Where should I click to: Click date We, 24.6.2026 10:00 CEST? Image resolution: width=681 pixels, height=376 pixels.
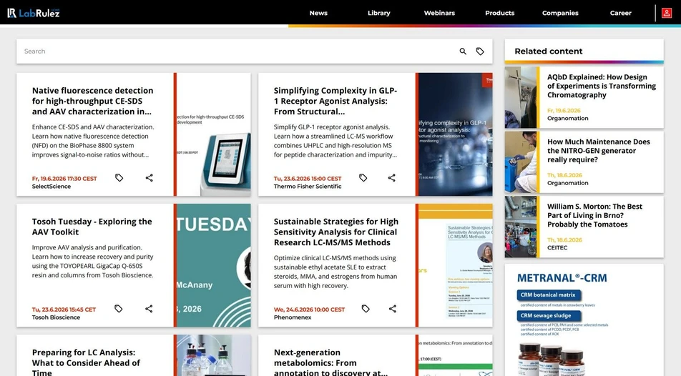coord(309,310)
